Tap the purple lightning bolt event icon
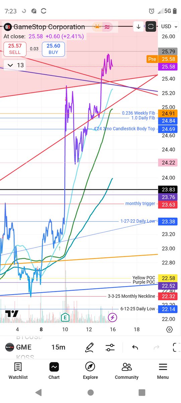The height and width of the screenshot is (403, 181). coord(113,317)
